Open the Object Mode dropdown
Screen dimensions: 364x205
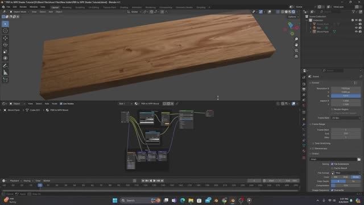click(19, 11)
